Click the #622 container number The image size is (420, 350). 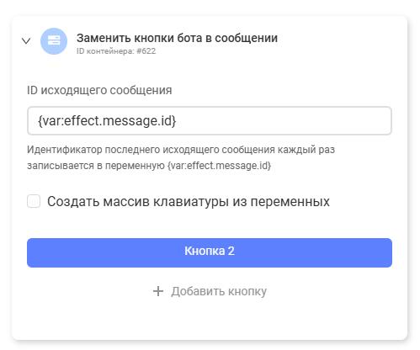pos(146,51)
